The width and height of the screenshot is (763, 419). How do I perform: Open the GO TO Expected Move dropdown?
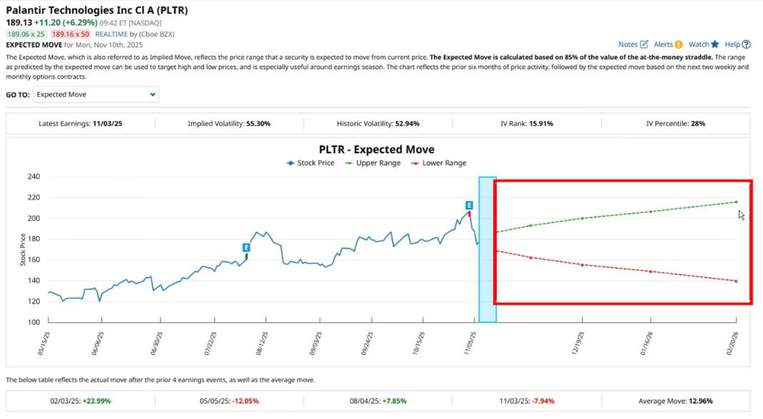point(96,94)
